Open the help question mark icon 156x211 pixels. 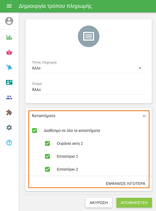[x=9, y=143]
